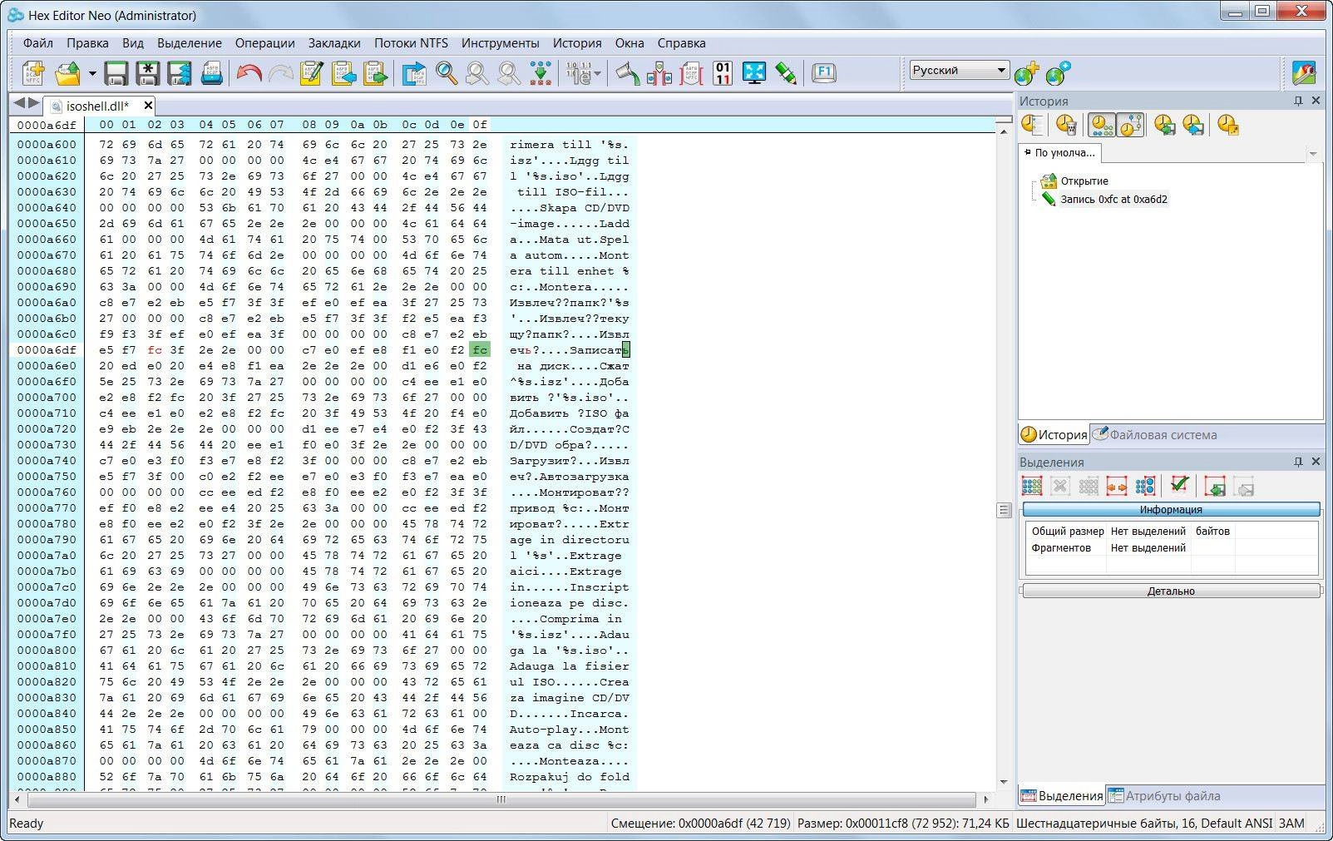This screenshot has width=1333, height=841.
Task: Click the grey Redo arrow icon
Action: pos(280,73)
